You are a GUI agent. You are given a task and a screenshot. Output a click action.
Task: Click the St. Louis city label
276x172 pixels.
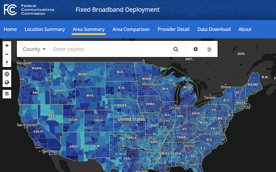coord(164,120)
